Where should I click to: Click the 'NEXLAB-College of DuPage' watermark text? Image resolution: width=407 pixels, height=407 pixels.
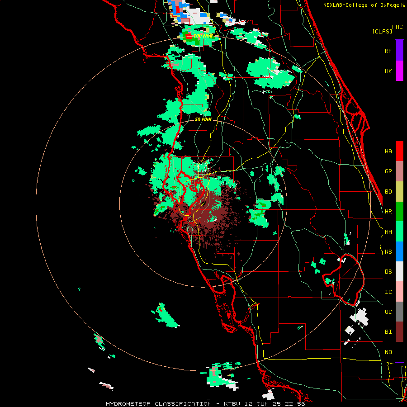(361, 5)
